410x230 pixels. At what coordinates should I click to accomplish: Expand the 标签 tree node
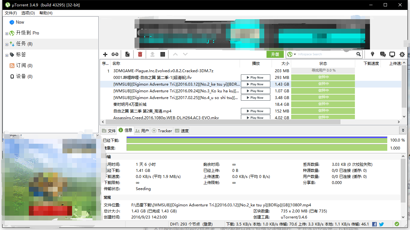click(x=7, y=55)
